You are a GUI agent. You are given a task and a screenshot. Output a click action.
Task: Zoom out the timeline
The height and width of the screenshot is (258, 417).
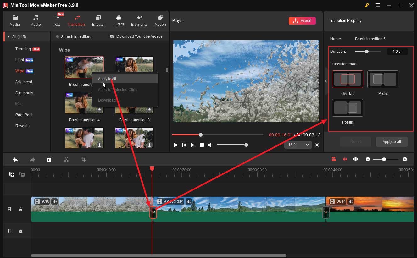368,159
